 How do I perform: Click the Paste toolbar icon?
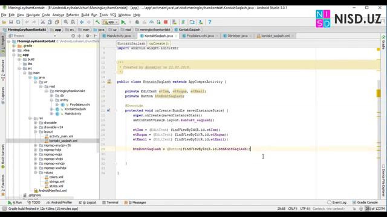57,22
